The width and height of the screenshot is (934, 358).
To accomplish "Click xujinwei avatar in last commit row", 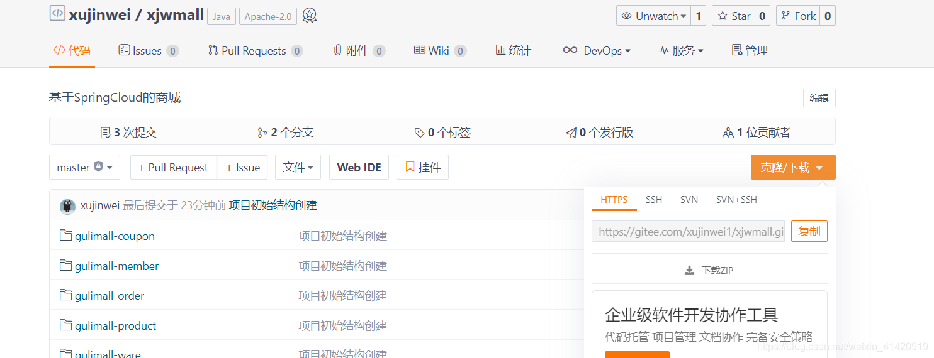I will (67, 206).
